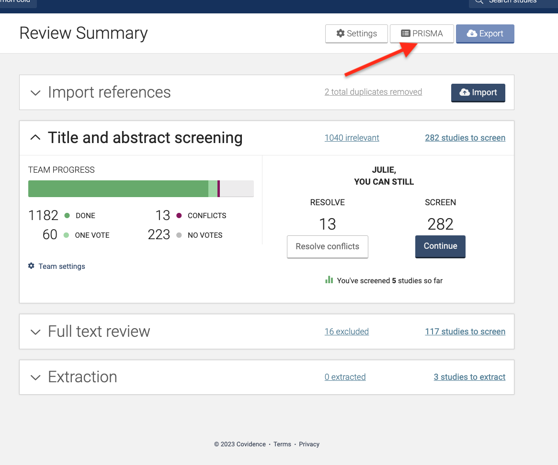Open the 282 studies to screen link
Viewport: 558px width, 465px height.
[465, 138]
